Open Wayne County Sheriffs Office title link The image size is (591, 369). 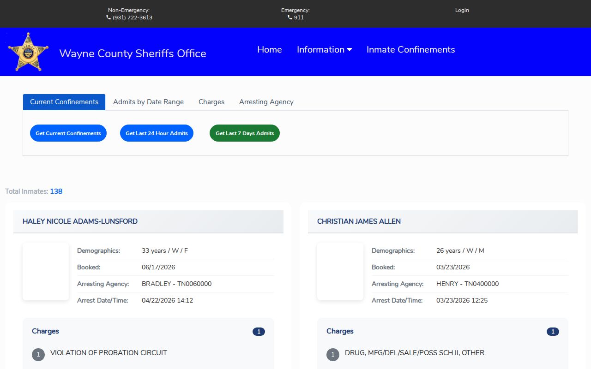click(133, 54)
